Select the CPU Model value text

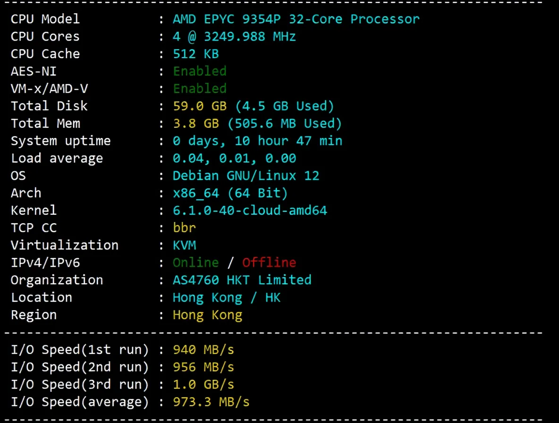click(296, 19)
